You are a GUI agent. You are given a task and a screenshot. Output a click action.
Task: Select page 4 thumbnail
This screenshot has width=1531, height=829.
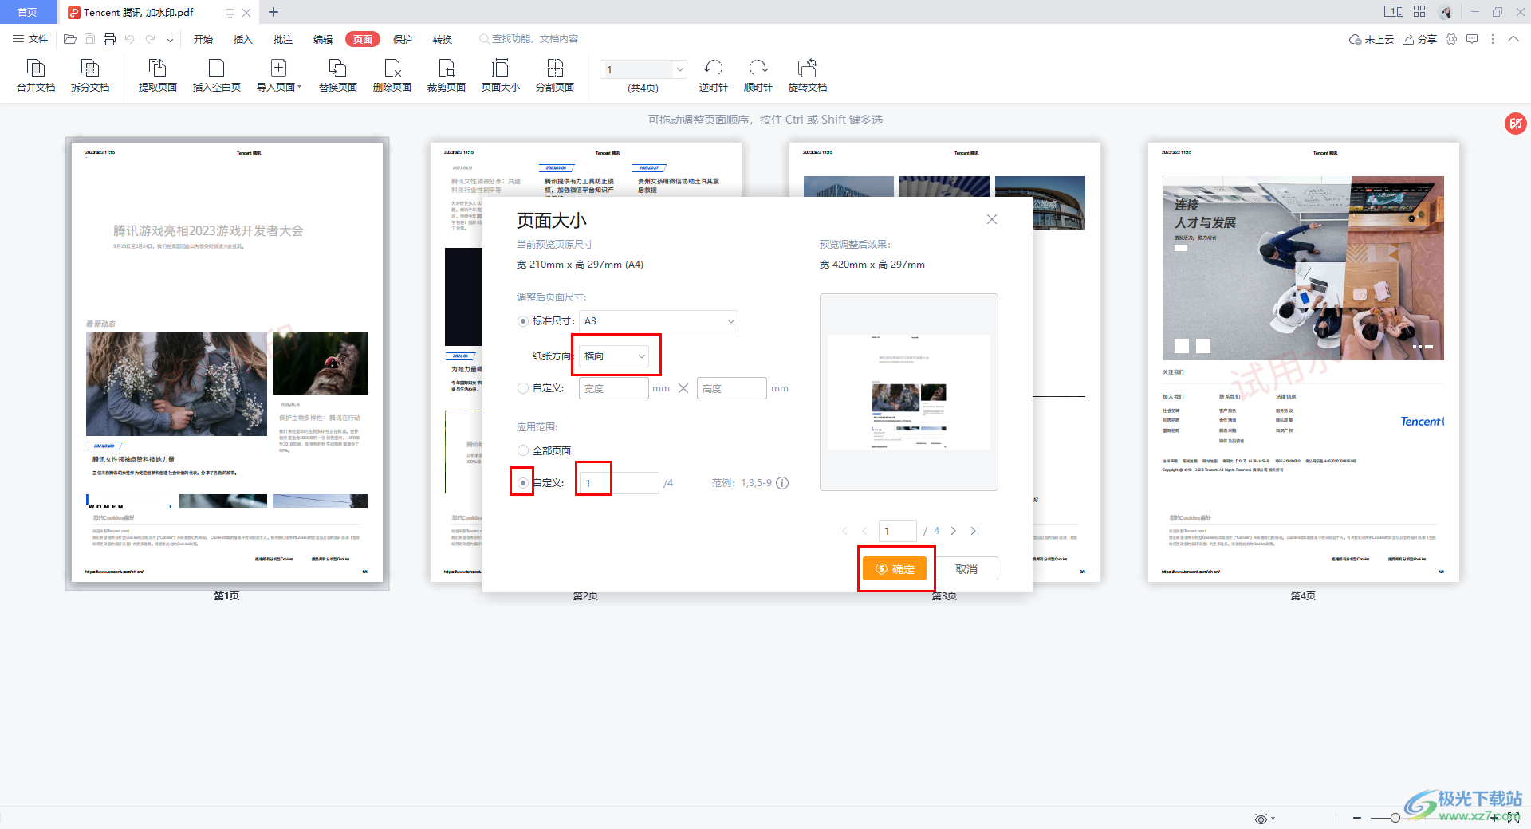click(1303, 363)
